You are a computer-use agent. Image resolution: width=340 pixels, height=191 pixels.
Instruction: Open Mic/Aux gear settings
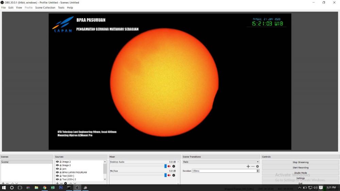174,175
